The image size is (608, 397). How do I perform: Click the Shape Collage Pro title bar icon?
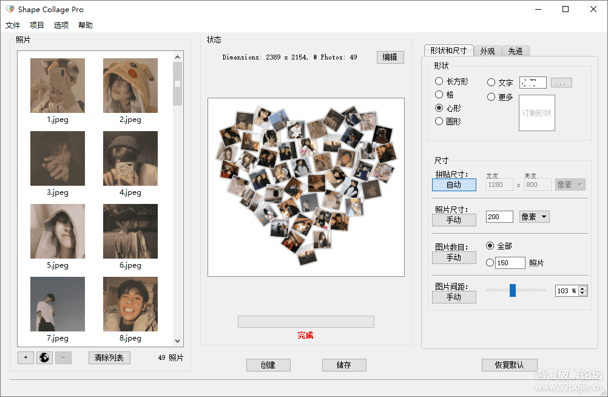[10, 9]
